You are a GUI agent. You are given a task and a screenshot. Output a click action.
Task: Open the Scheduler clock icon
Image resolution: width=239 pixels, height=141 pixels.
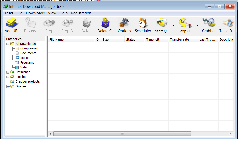tap(143, 23)
